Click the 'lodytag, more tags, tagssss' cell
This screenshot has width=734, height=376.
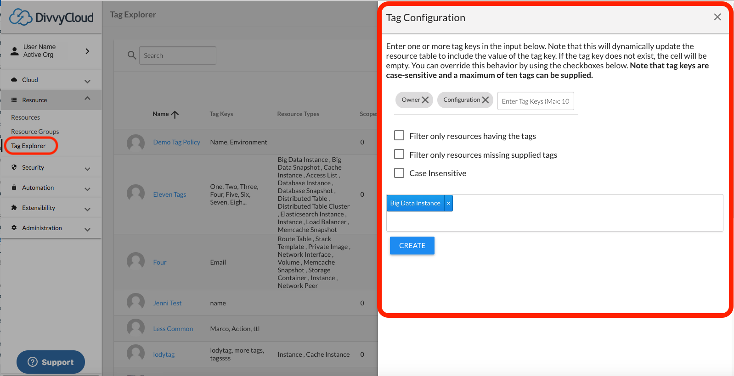(x=237, y=354)
